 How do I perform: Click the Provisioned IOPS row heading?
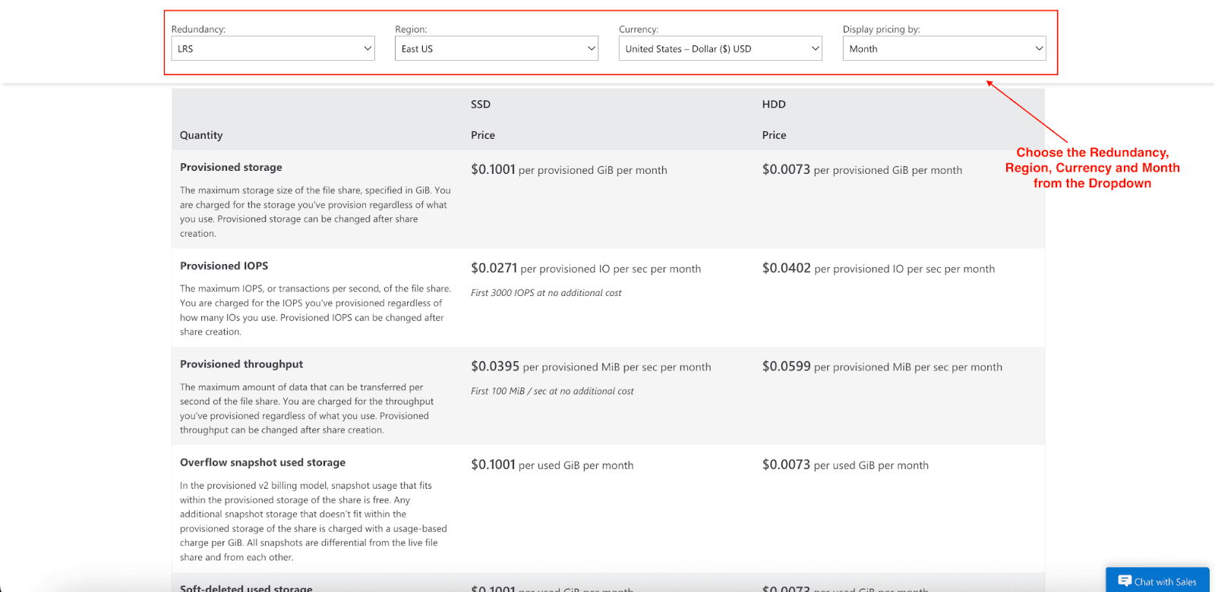pos(224,266)
